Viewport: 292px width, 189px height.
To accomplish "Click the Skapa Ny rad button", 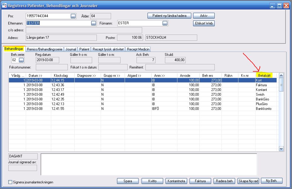I will 248,181.
